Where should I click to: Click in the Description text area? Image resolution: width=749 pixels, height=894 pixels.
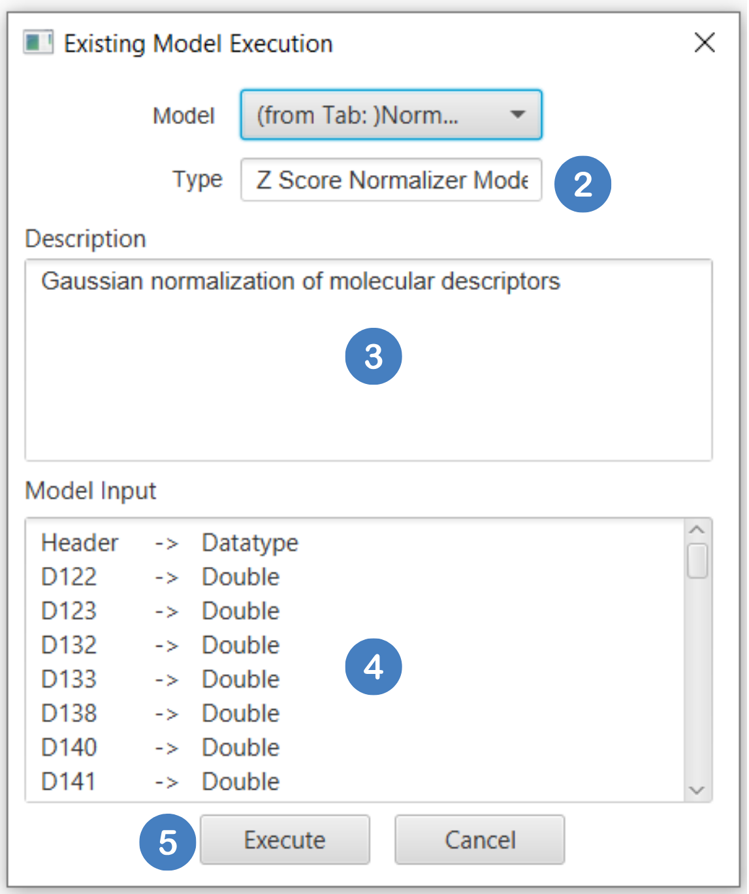(368, 360)
